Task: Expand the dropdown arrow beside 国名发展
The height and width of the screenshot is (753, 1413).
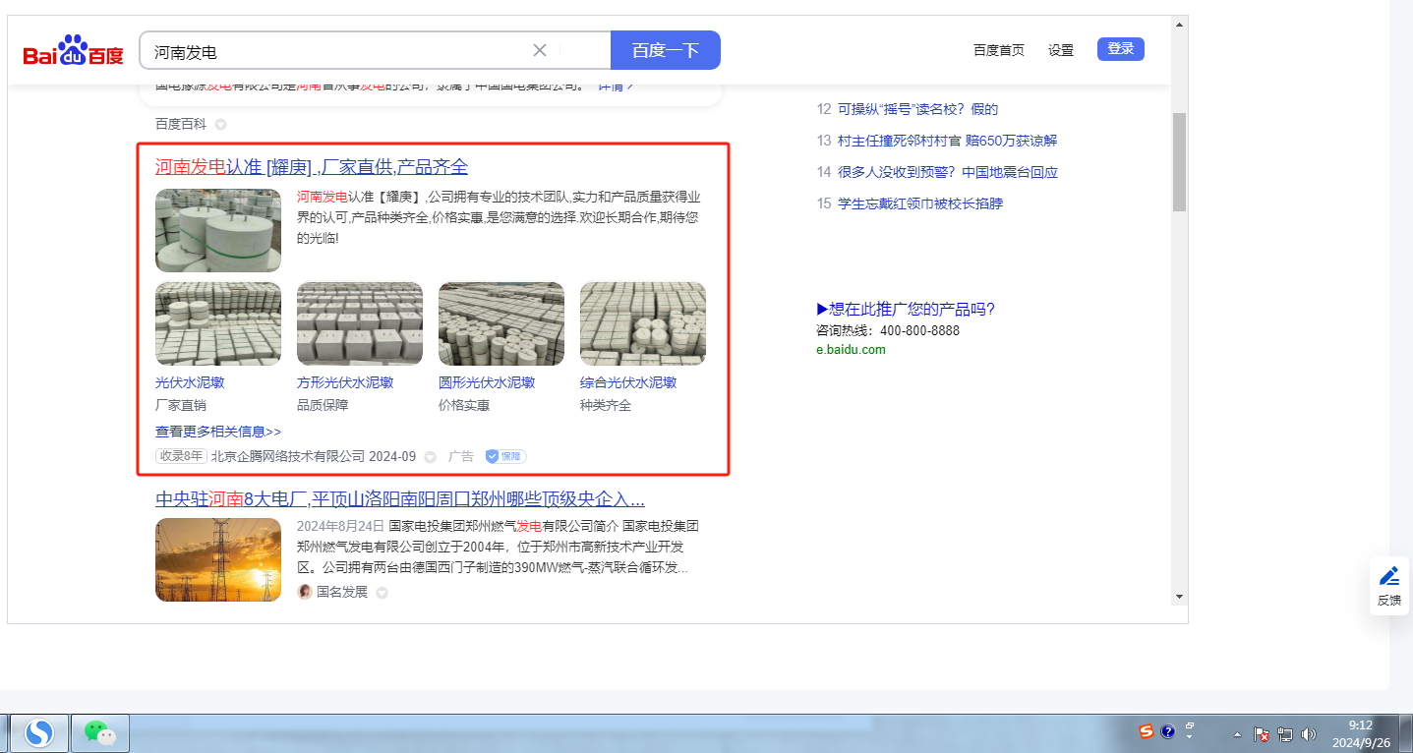Action: (x=383, y=593)
